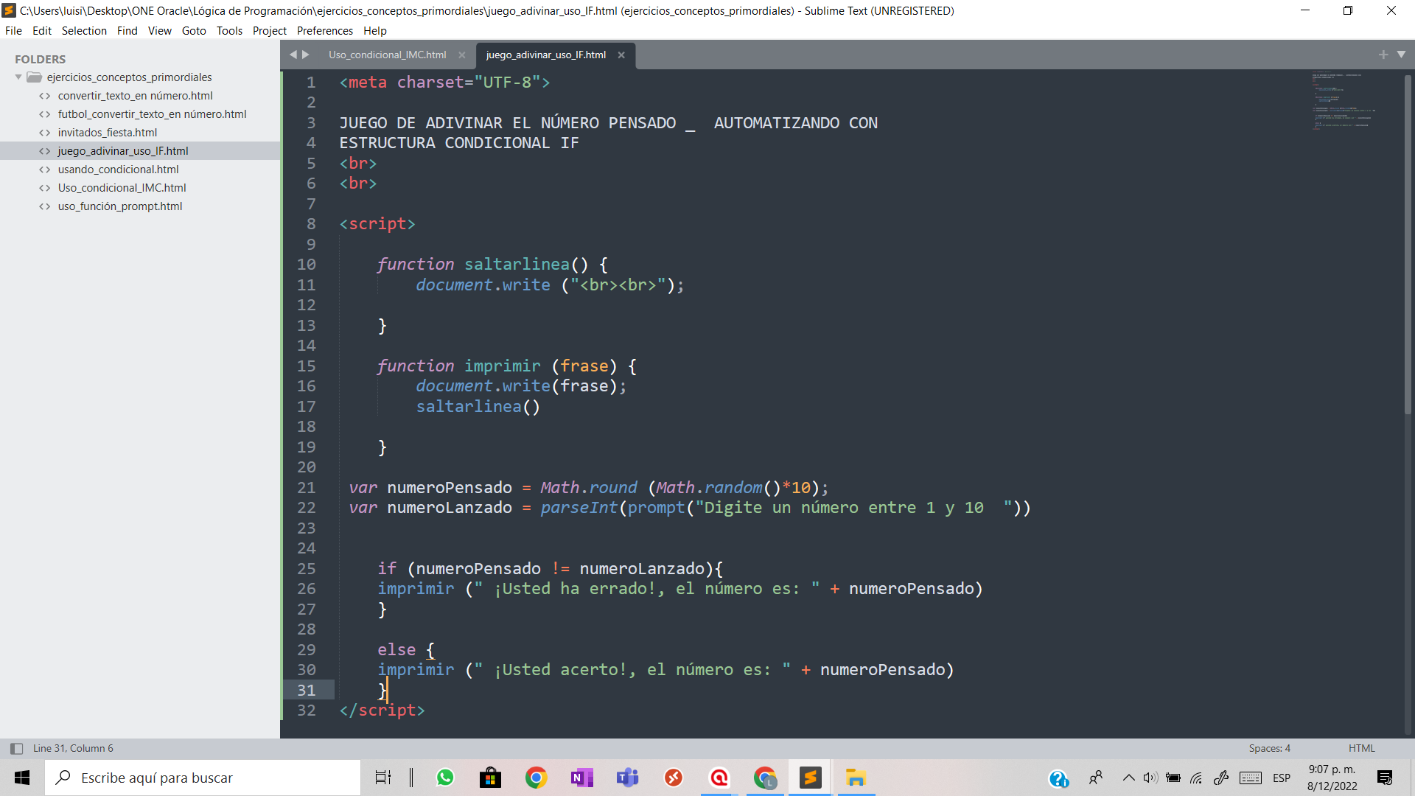Image resolution: width=1415 pixels, height=796 pixels.
Task: Click the numeroPensado variable on line 21
Action: [450, 488]
